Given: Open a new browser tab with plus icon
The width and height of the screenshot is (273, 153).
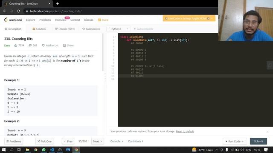Looking at the screenshot, I should (x=58, y=4).
